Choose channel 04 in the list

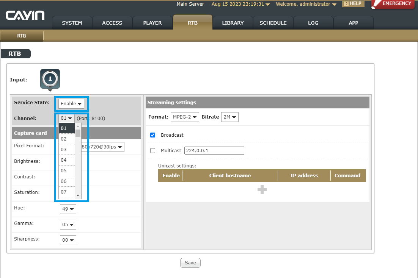click(x=67, y=160)
